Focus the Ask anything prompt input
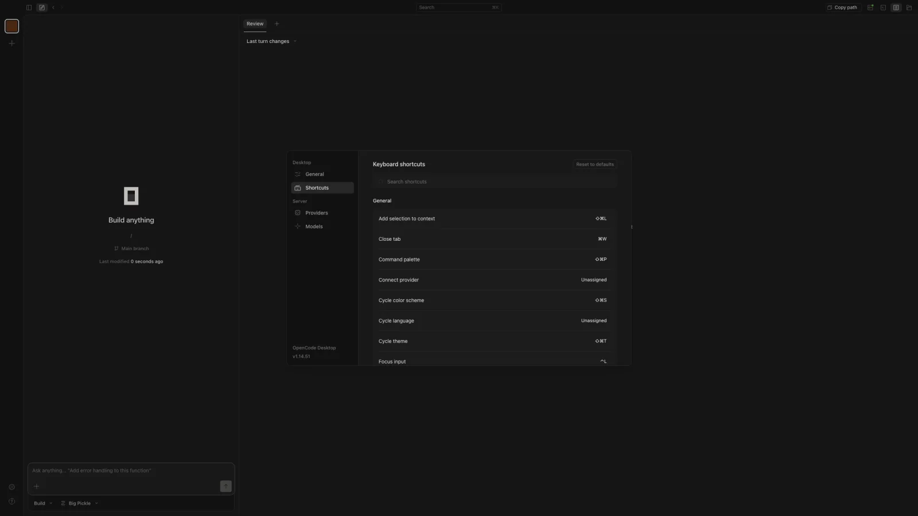Image resolution: width=918 pixels, height=516 pixels. pos(131,471)
